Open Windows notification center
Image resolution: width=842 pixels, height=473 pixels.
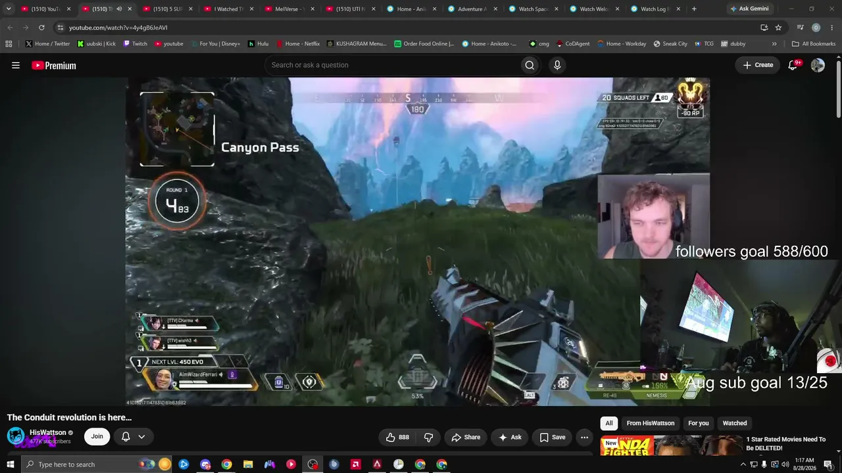click(x=828, y=464)
